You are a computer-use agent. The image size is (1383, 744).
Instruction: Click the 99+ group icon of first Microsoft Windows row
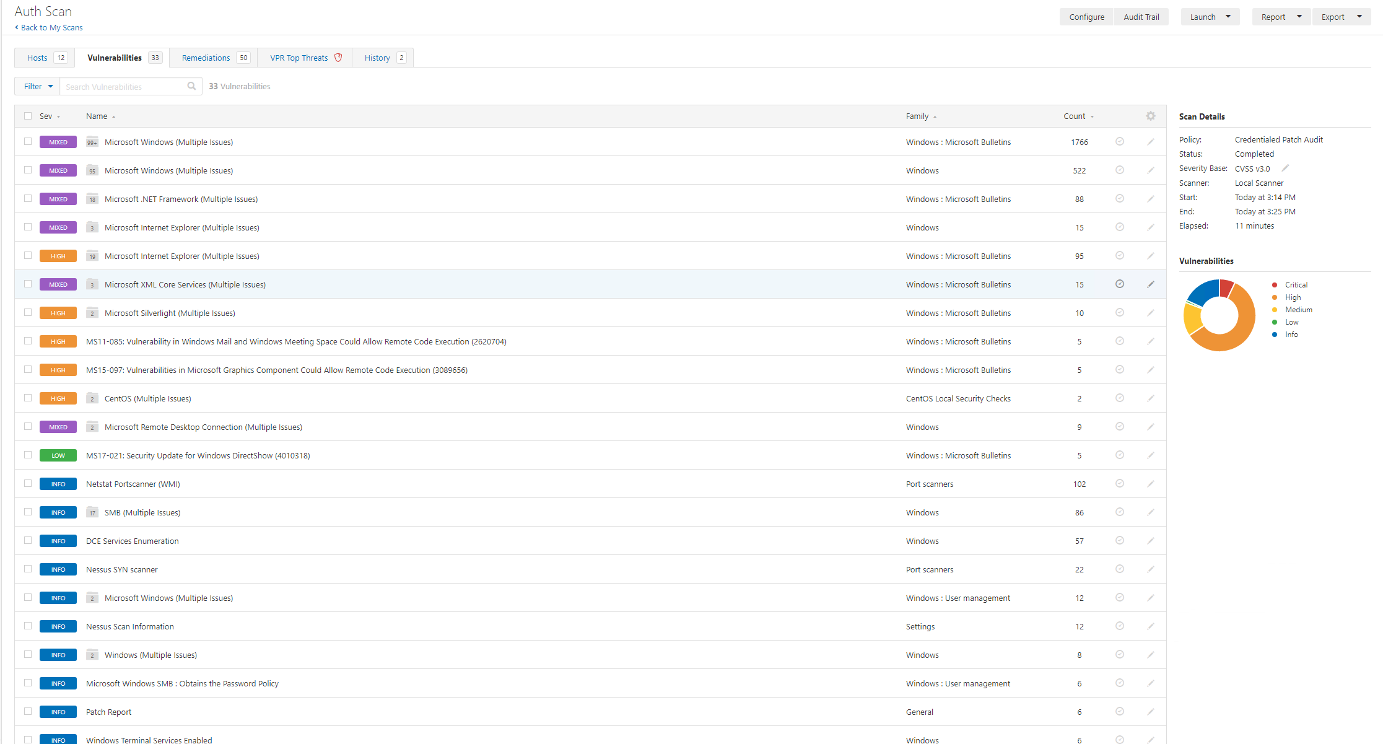point(92,142)
